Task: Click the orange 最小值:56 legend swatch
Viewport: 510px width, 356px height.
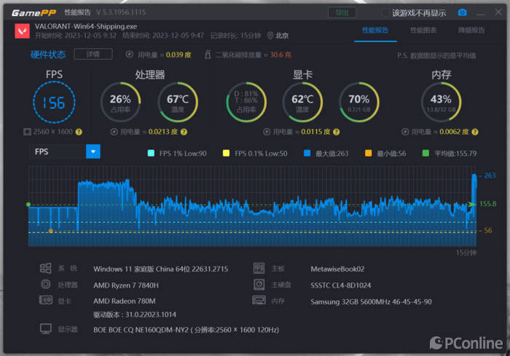Action: [368, 153]
